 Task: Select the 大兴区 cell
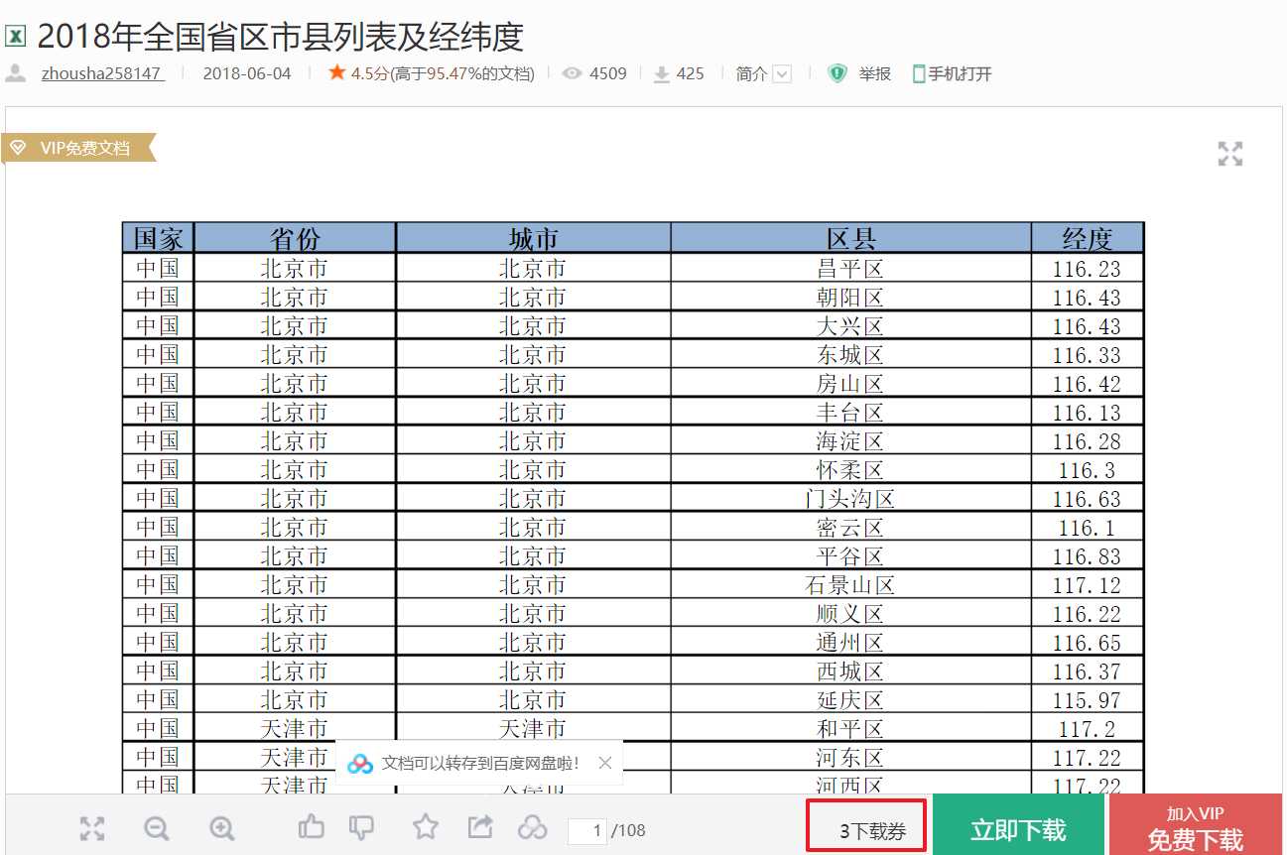pyautogui.click(x=850, y=326)
